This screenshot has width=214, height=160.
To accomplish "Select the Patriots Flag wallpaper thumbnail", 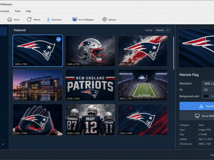I will (38, 51).
